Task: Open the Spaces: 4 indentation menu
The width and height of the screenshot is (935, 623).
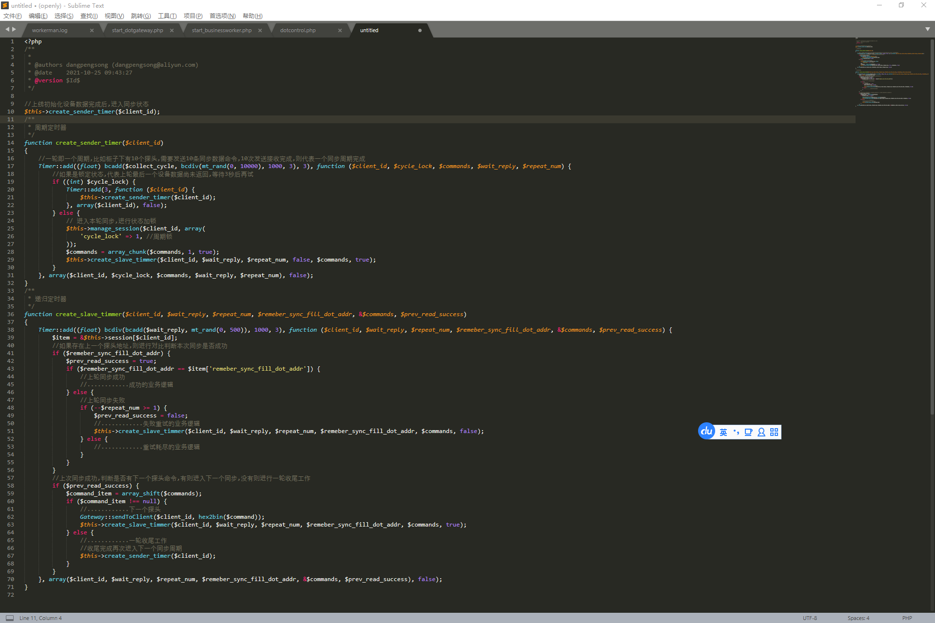Action: click(x=858, y=618)
